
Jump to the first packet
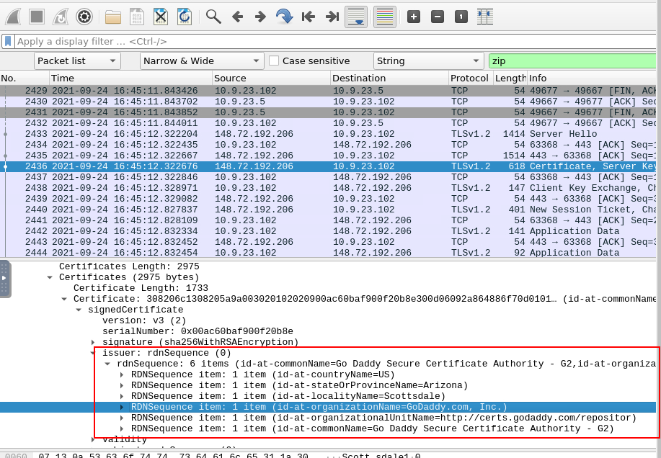[309, 16]
